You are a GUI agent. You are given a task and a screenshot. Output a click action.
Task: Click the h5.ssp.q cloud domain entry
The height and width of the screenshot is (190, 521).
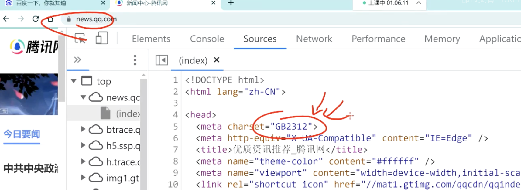coord(114,145)
